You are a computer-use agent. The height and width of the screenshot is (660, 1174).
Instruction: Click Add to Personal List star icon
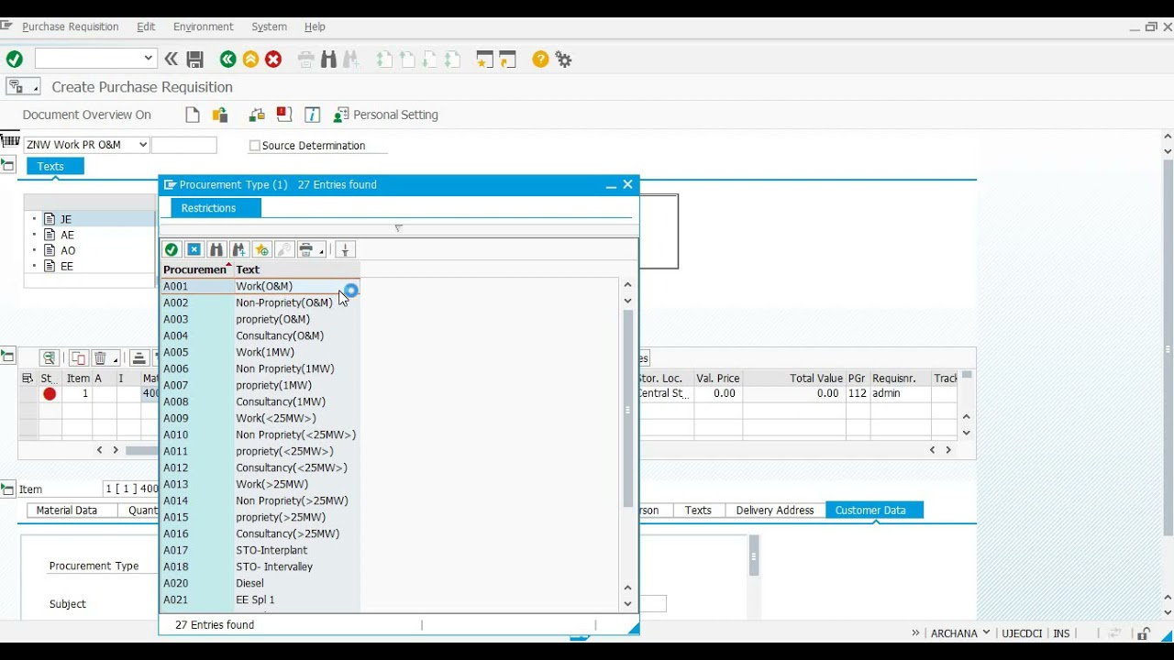(x=262, y=249)
